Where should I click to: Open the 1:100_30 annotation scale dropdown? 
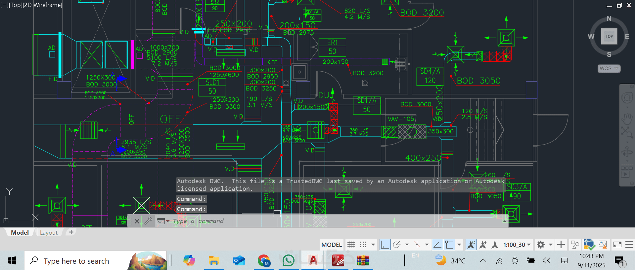(x=517, y=245)
